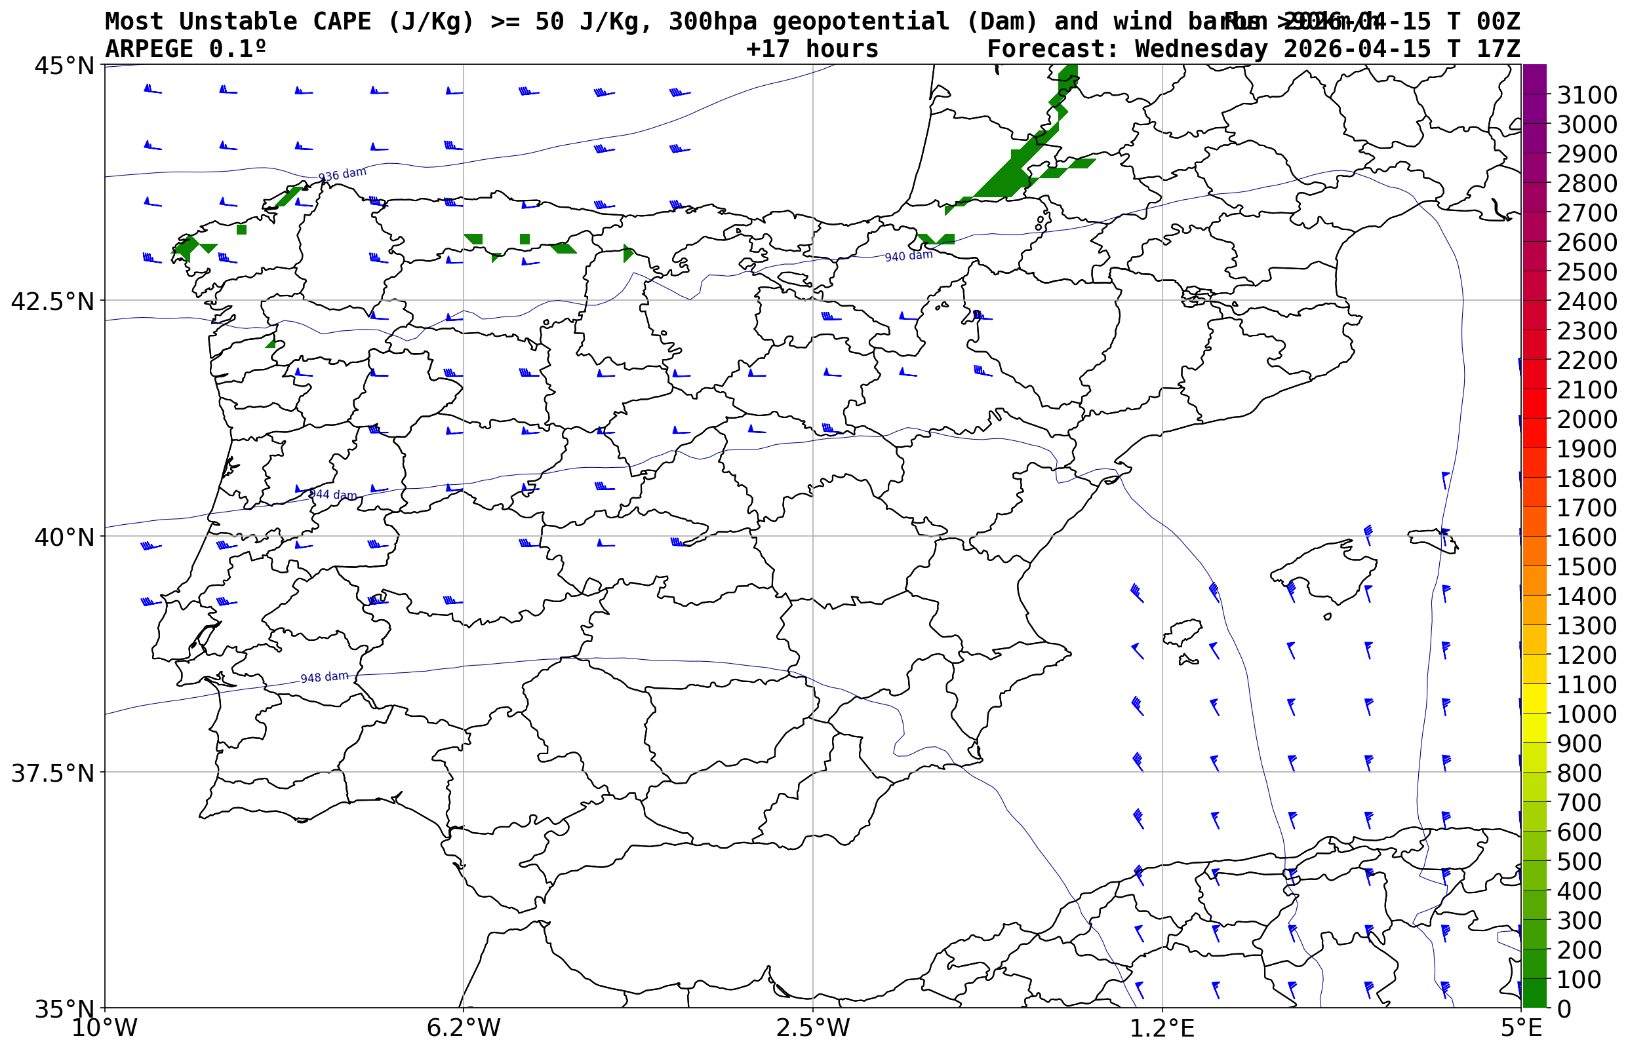
Task: Select the yellow 1000 colorbar tick label
Action: [1586, 714]
